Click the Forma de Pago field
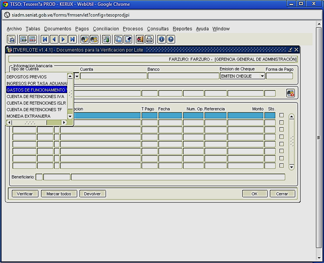 click(279, 76)
